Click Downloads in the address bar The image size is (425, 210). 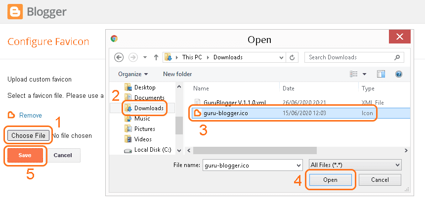[x=228, y=57]
